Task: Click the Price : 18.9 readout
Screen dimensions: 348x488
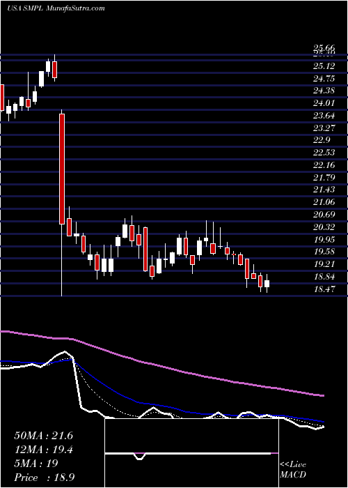Action: tap(44, 478)
